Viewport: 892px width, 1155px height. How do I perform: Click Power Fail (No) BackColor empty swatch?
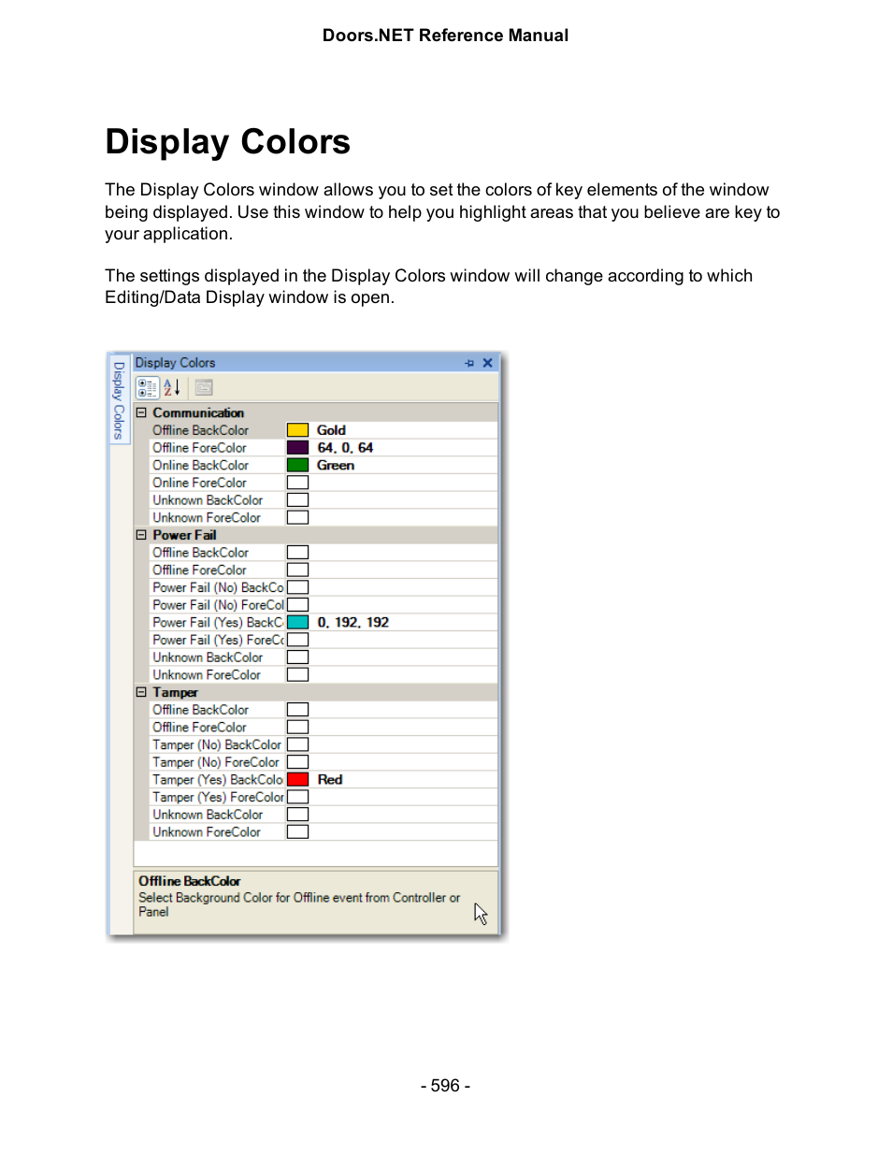click(x=297, y=587)
